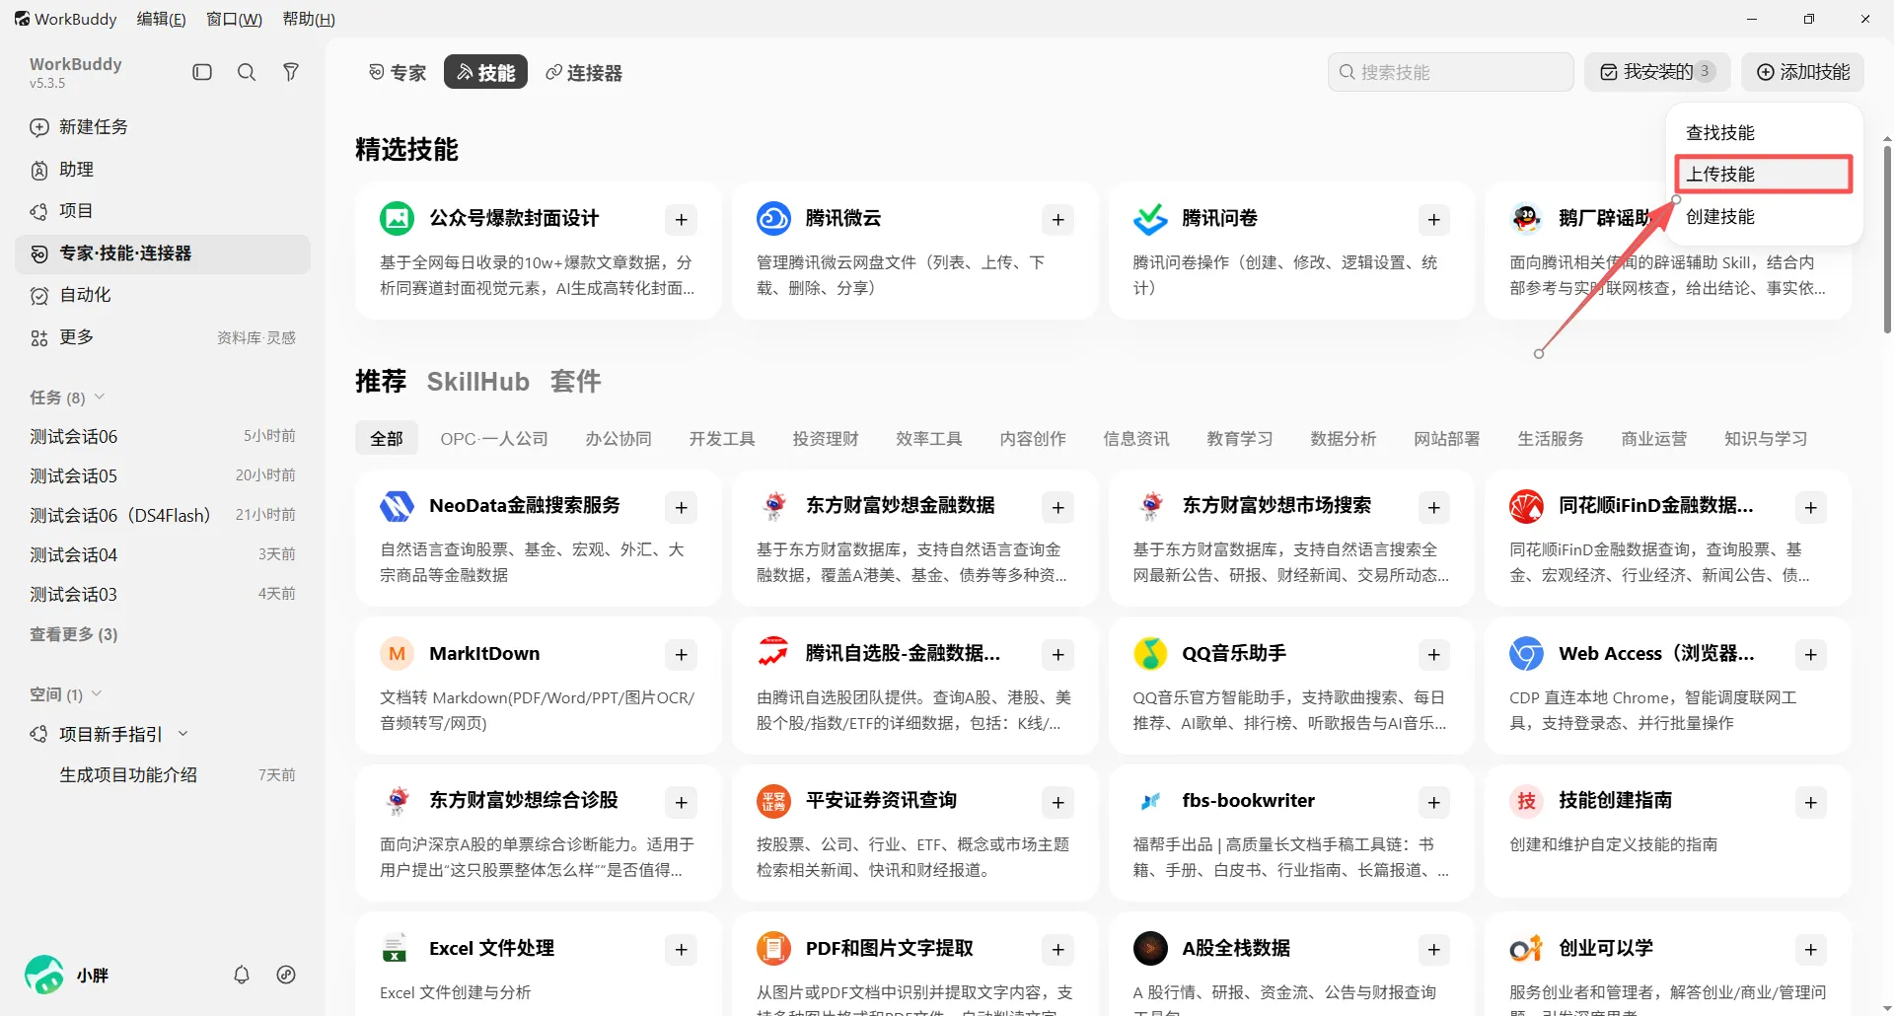Switch to the SkillHub tab

click(x=478, y=381)
